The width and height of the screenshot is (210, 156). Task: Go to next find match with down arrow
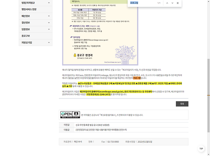tap(172, 3)
